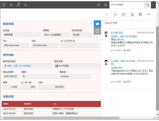Go to next record arrow
Viewport: 159px width, 121px height.
[x=107, y=14]
